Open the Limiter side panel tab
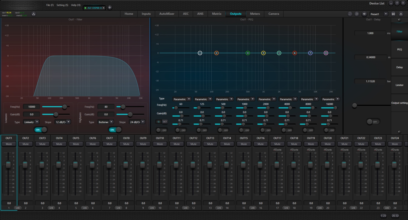 pyautogui.click(x=399, y=85)
